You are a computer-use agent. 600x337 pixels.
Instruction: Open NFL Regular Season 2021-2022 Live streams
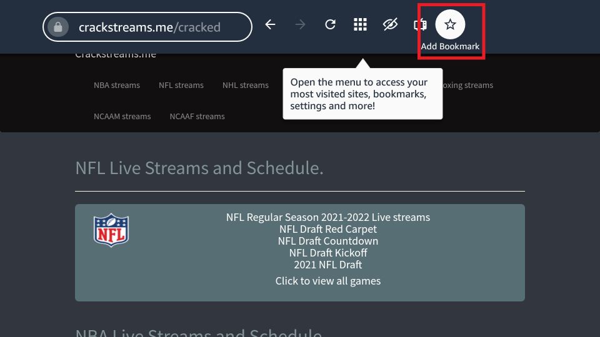click(x=328, y=217)
